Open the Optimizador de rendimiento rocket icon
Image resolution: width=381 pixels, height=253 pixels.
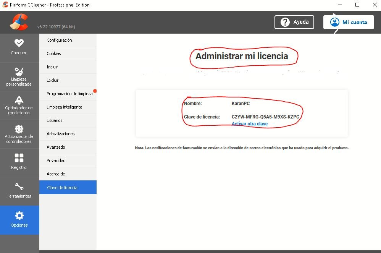point(19,99)
